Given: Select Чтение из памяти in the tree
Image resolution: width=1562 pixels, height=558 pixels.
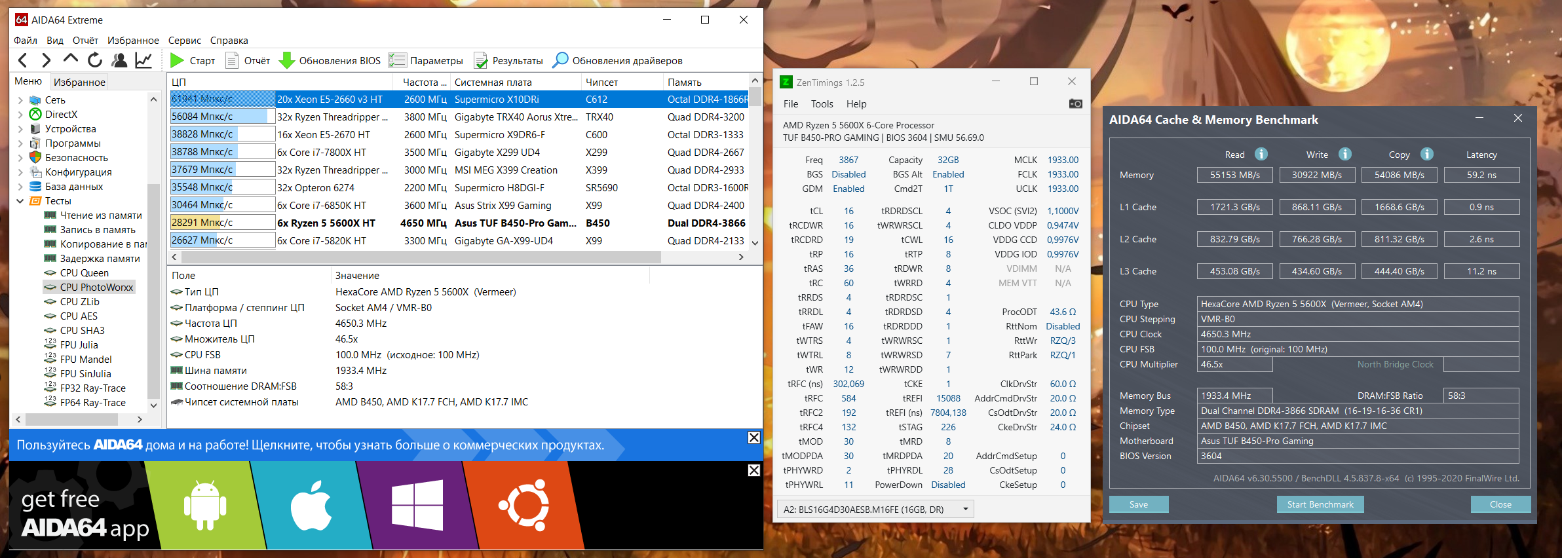Looking at the screenshot, I should click(101, 215).
